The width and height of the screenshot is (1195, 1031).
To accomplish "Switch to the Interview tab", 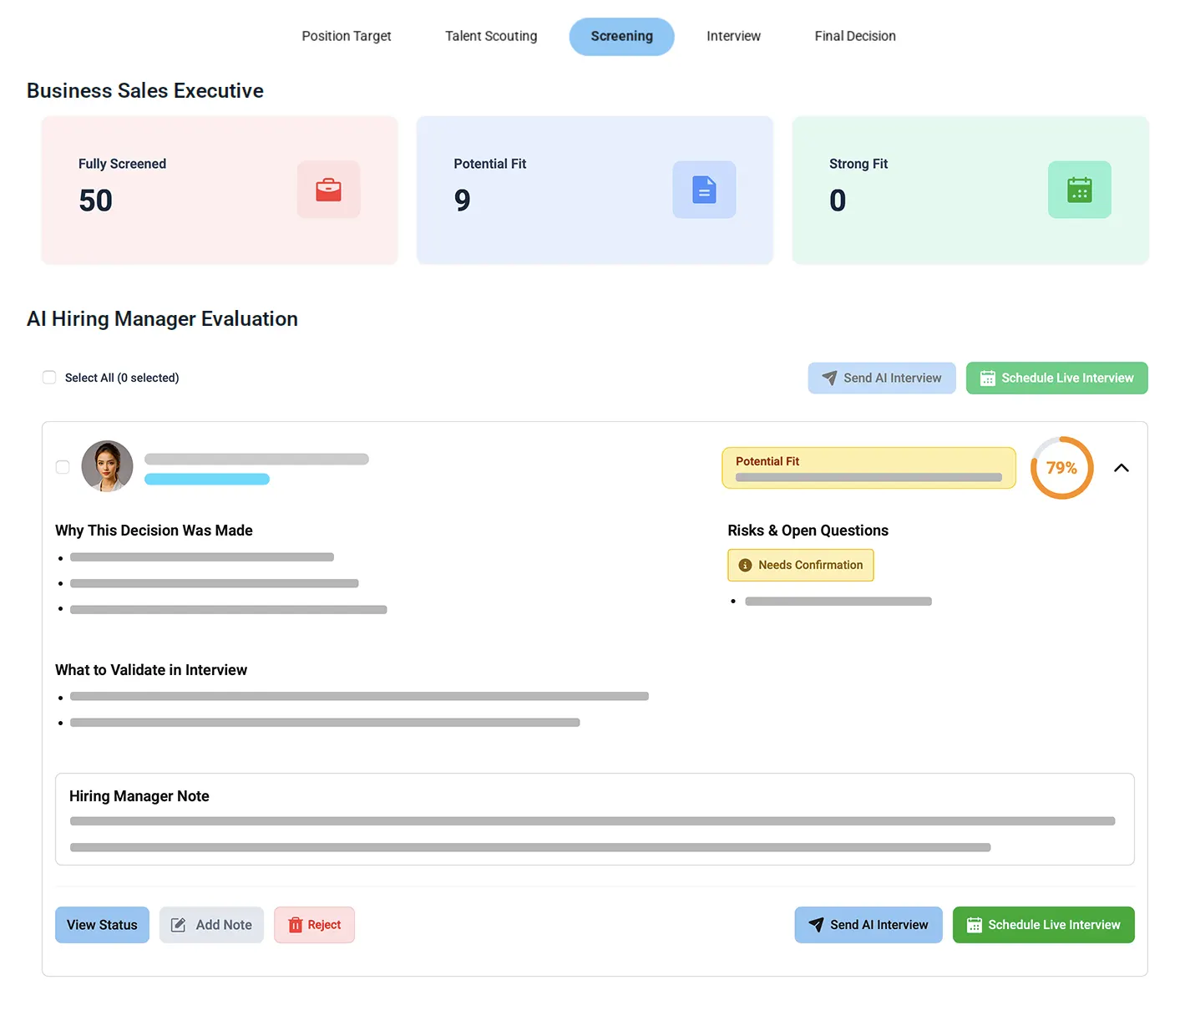I will coord(733,36).
